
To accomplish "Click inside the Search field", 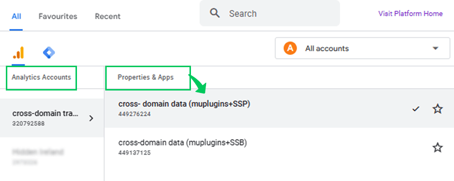I will 269,13.
